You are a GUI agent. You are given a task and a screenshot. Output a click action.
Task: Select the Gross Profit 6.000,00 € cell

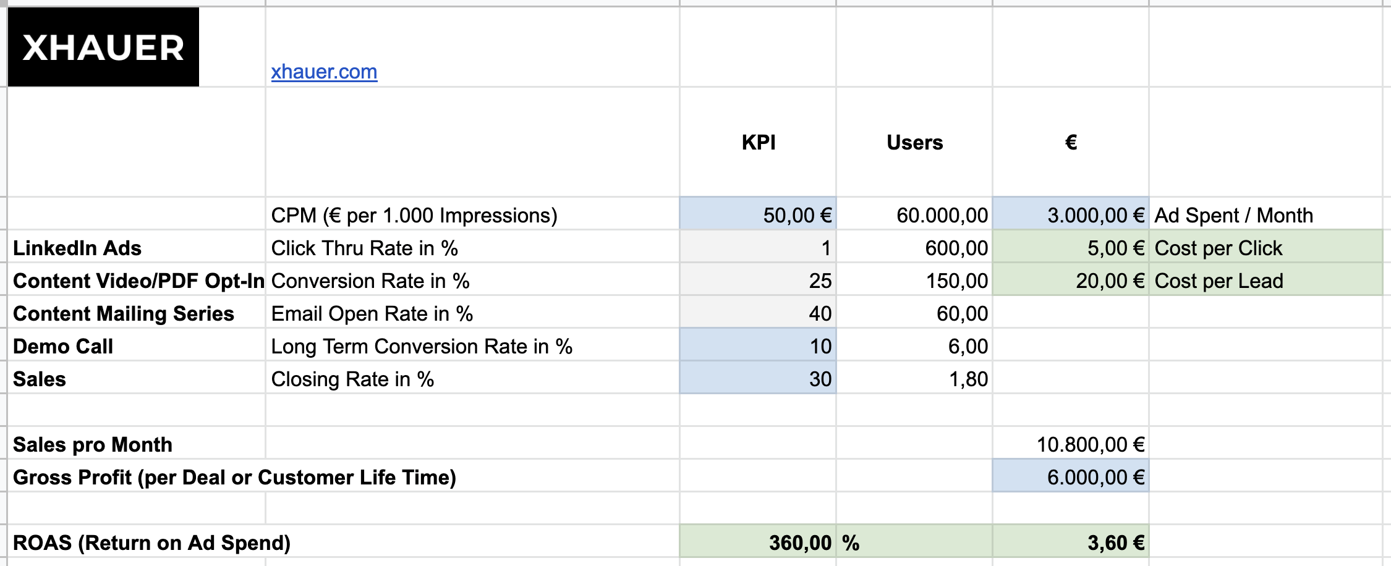[1071, 476]
